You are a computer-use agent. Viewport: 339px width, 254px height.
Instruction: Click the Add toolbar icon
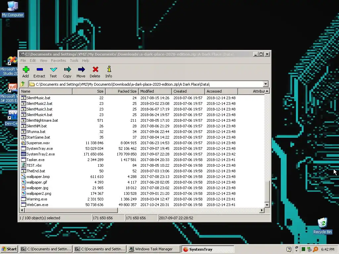26,69
